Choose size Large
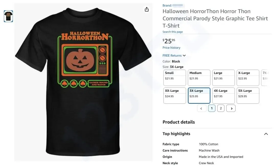This screenshot has height=168, width=276. (x=223, y=77)
